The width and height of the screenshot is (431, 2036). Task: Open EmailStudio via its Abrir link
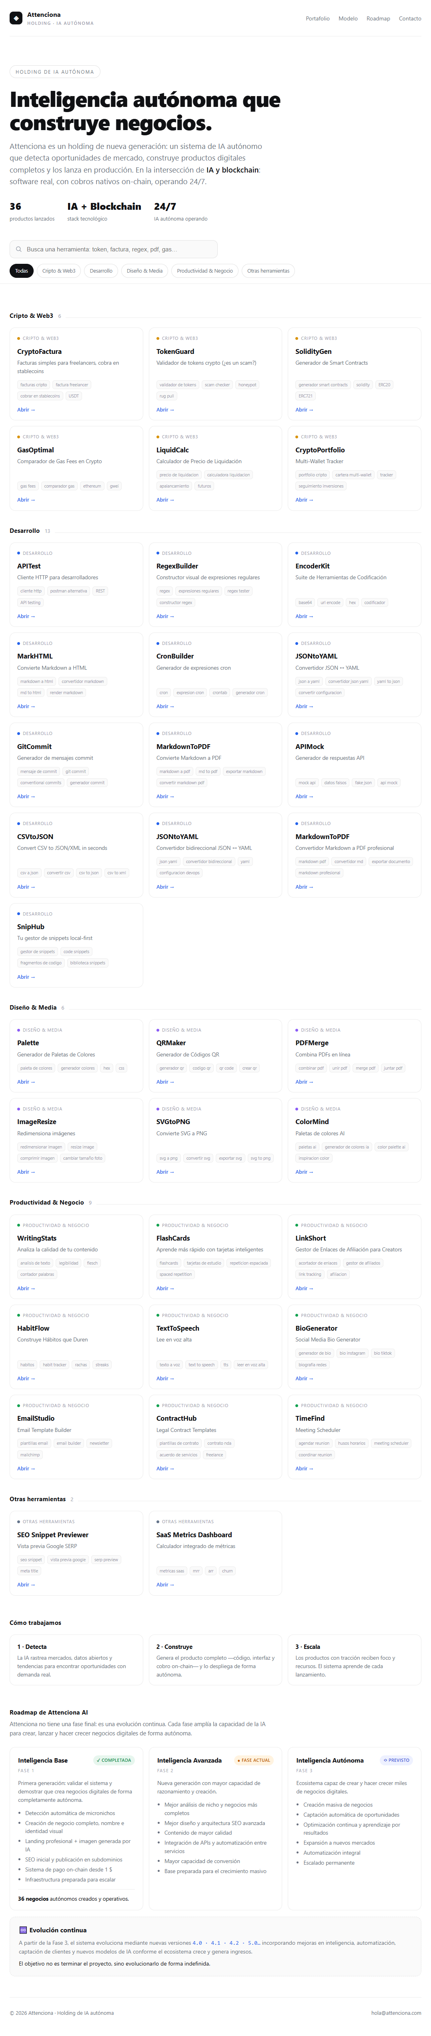coord(26,1468)
